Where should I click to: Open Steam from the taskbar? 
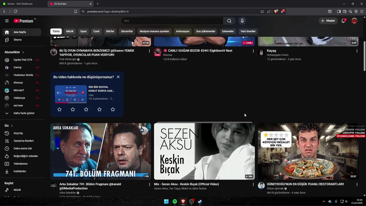point(200,201)
